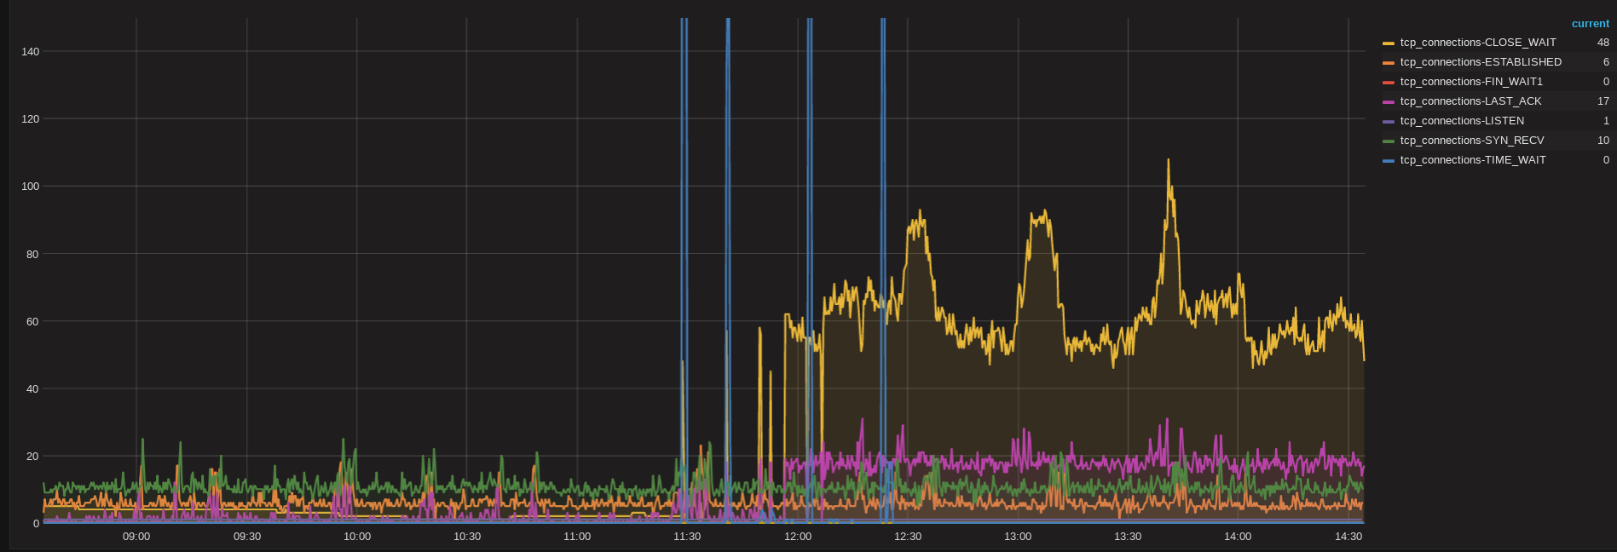This screenshot has height=552, width=1617.
Task: Click the orange ESTABLISHED legend color line
Action: 1389,62
